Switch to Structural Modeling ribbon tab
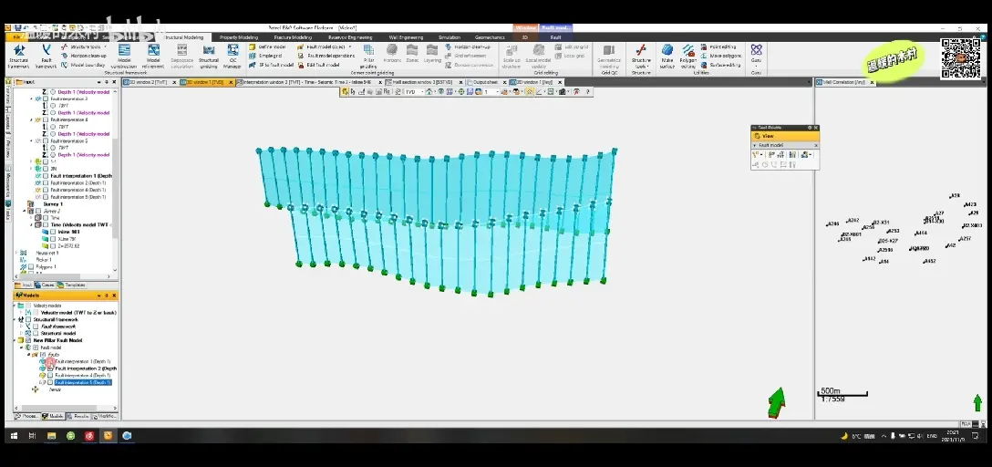The width and height of the screenshot is (992, 467). click(185, 37)
